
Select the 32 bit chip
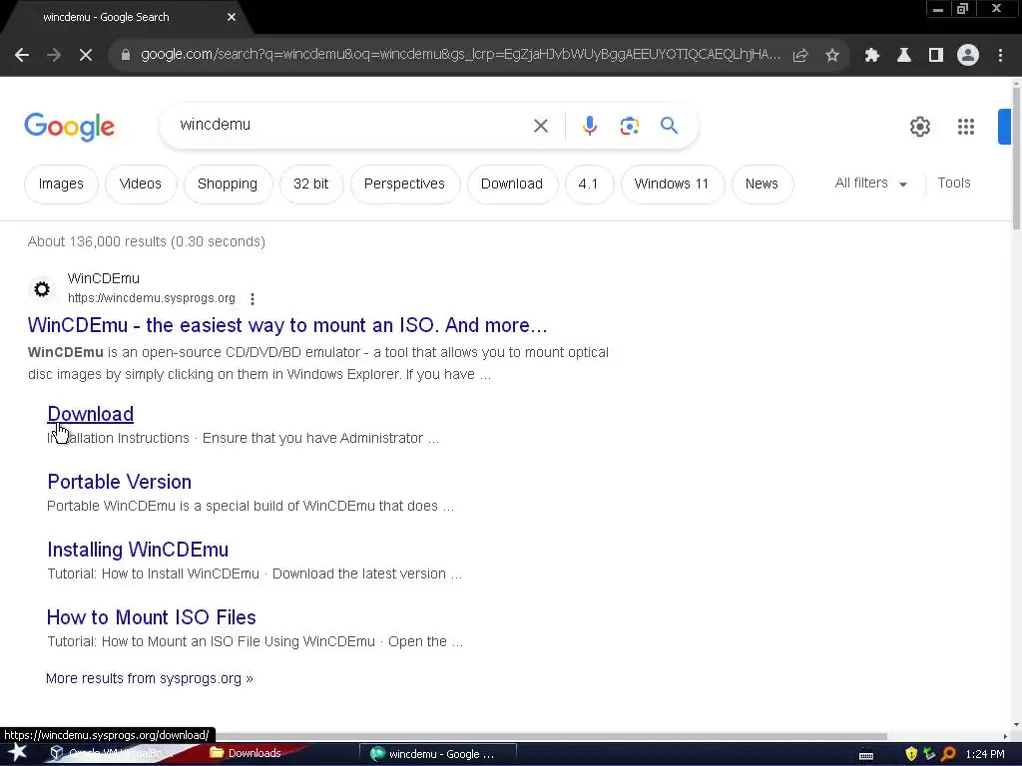[311, 185]
